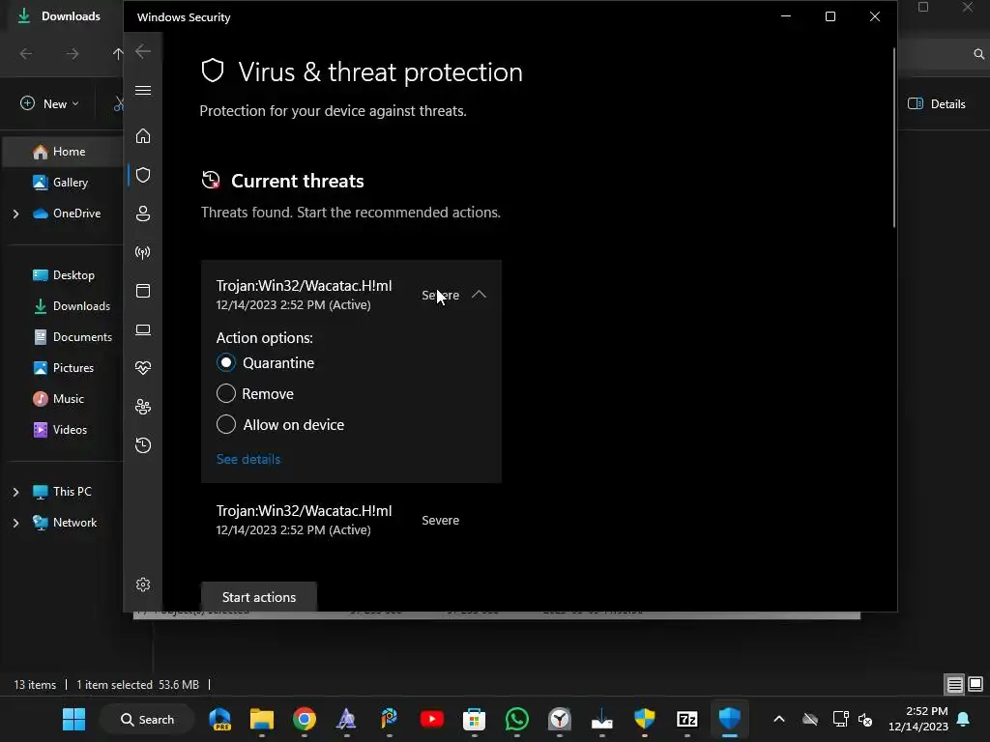Open Microsoft Edge PRE from taskbar
This screenshot has height=742, width=990.
(219, 719)
